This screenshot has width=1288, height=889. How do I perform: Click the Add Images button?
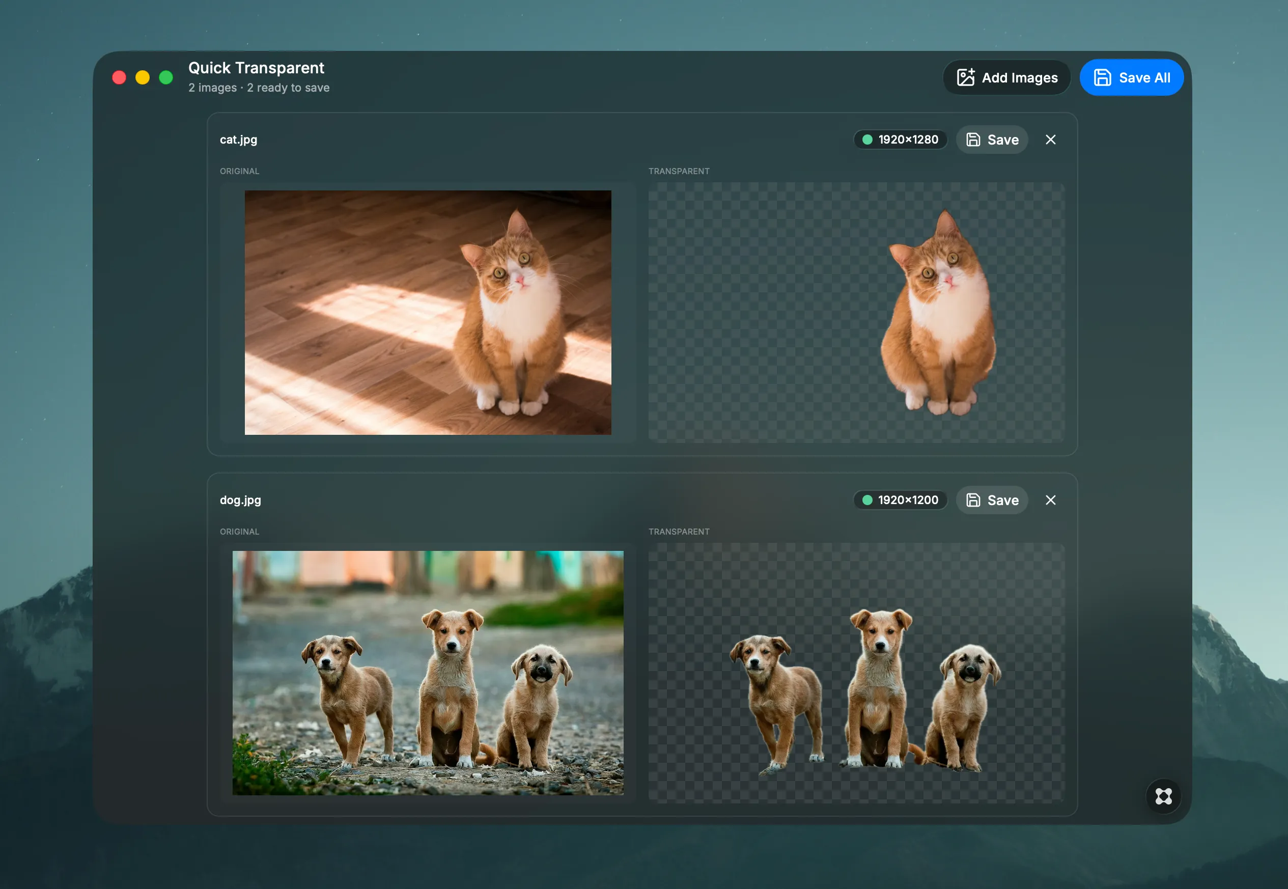1006,77
